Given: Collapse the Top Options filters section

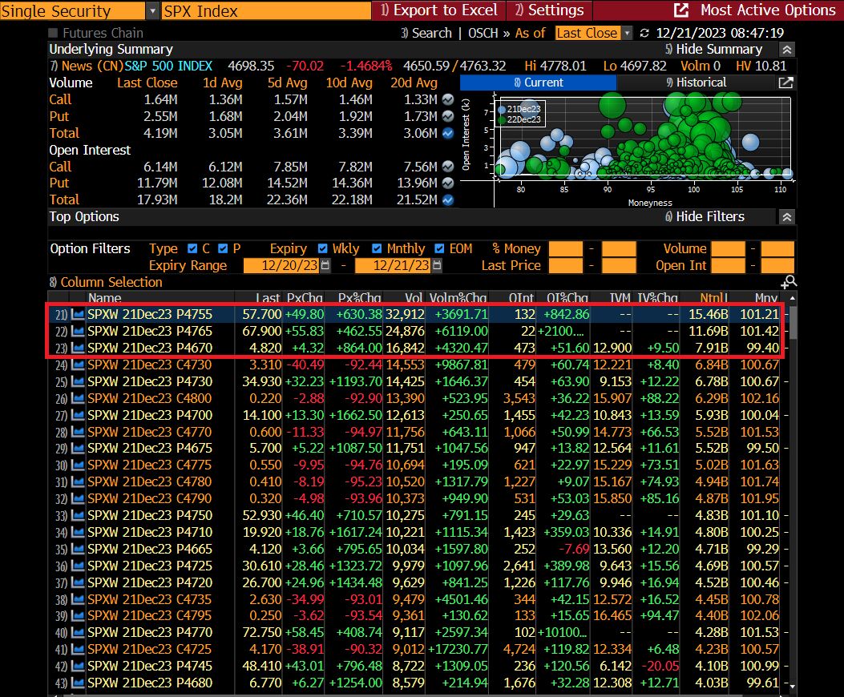Looking at the screenshot, I should click(x=786, y=217).
